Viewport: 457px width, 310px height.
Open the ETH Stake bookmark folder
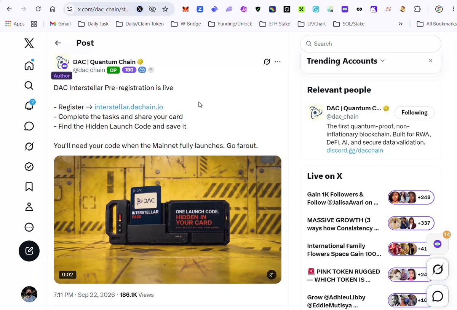tap(275, 24)
